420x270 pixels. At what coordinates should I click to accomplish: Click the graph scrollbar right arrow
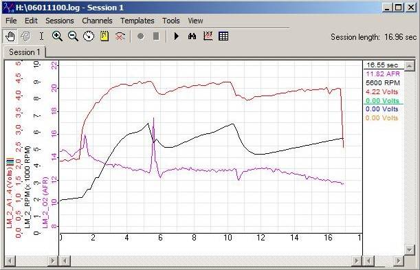357,260
